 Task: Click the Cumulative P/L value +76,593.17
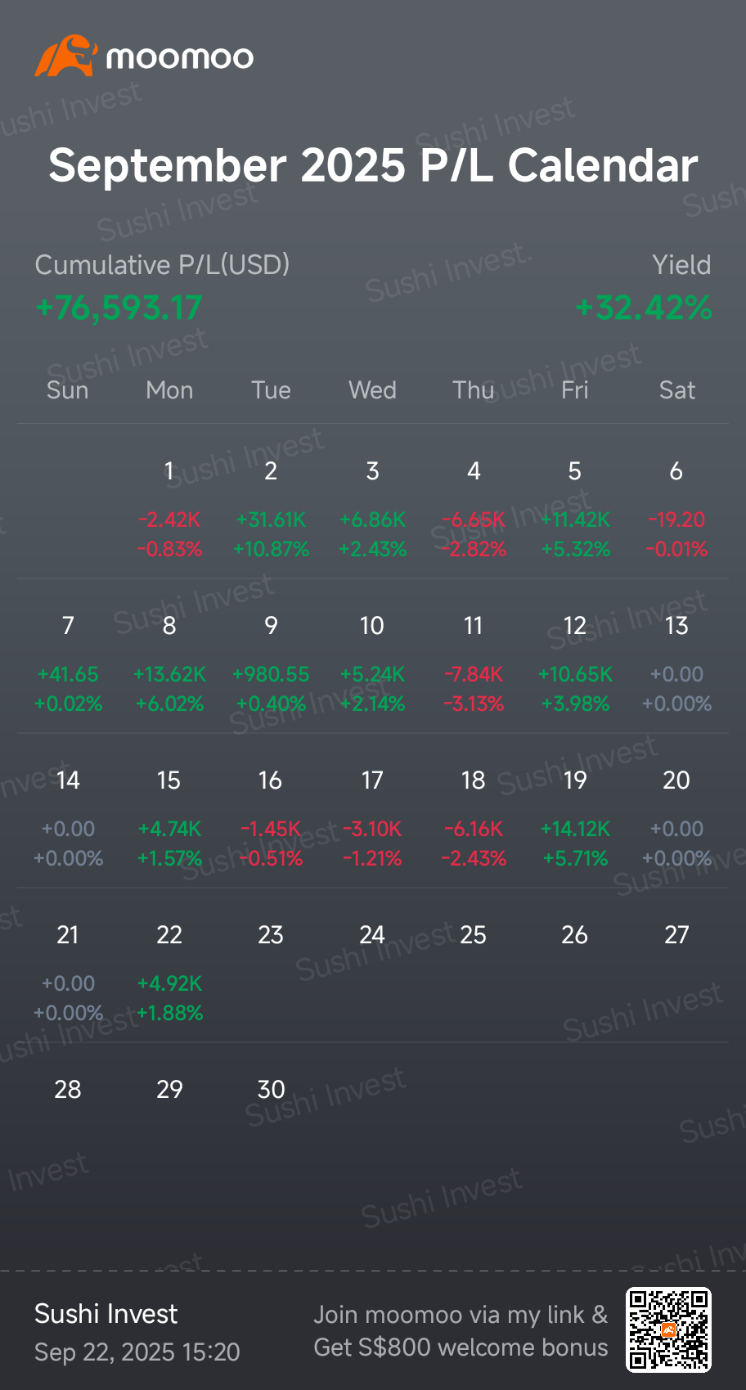point(119,308)
